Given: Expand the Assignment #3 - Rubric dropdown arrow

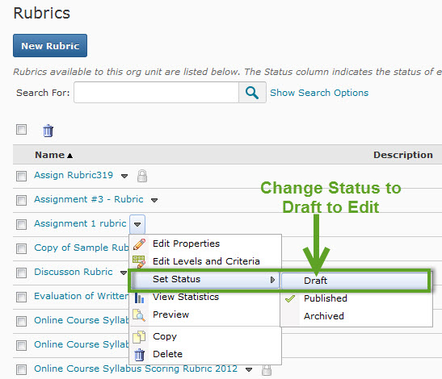Looking at the screenshot, I should (x=154, y=200).
